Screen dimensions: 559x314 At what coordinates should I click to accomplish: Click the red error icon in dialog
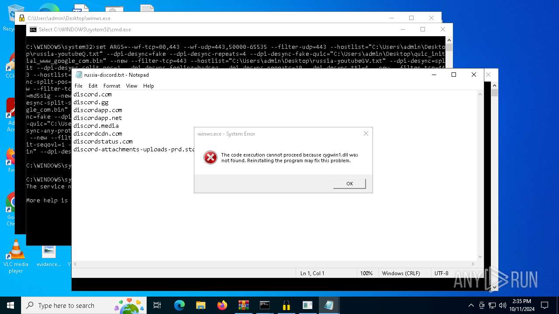pyautogui.click(x=210, y=157)
